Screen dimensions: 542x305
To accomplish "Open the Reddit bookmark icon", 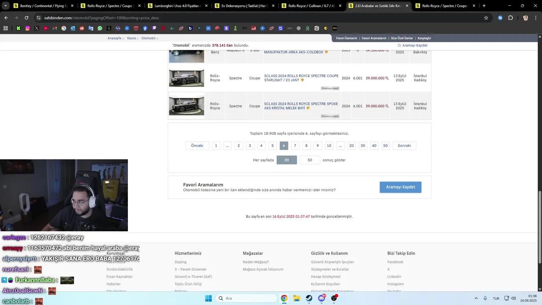I will 82,28.
